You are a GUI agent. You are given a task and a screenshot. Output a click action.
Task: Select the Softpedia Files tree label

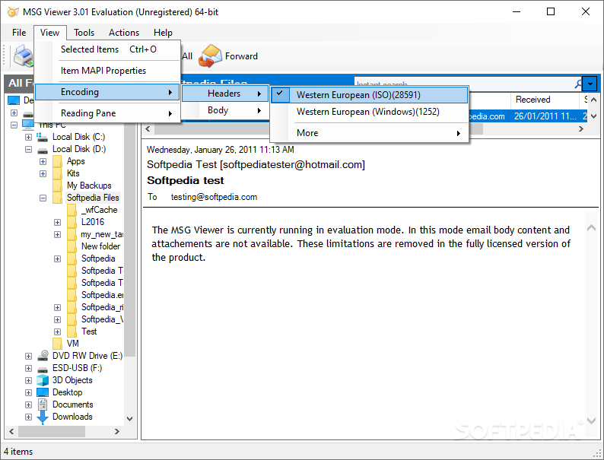pyautogui.click(x=93, y=198)
